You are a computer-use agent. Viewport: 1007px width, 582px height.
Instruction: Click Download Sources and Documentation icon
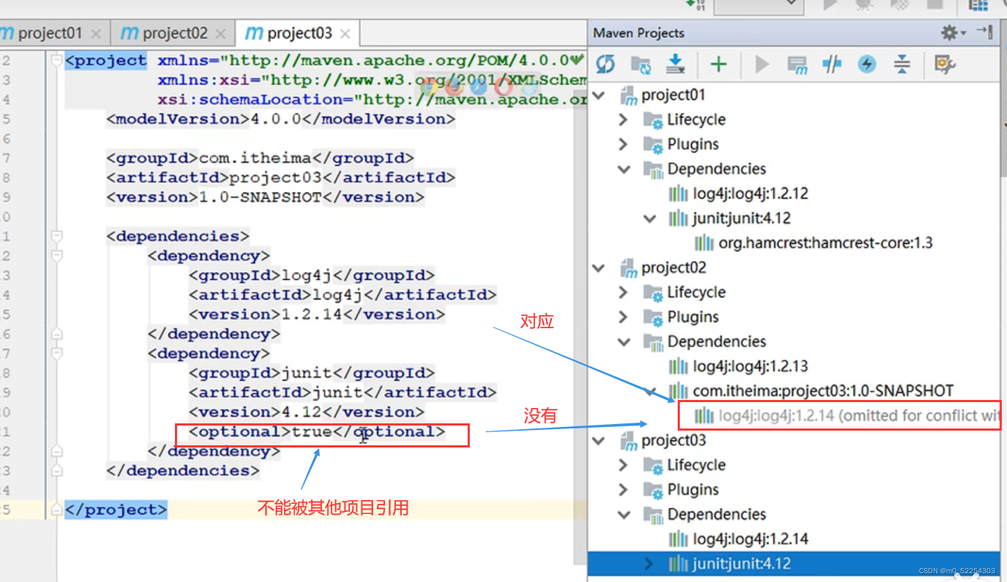point(675,64)
